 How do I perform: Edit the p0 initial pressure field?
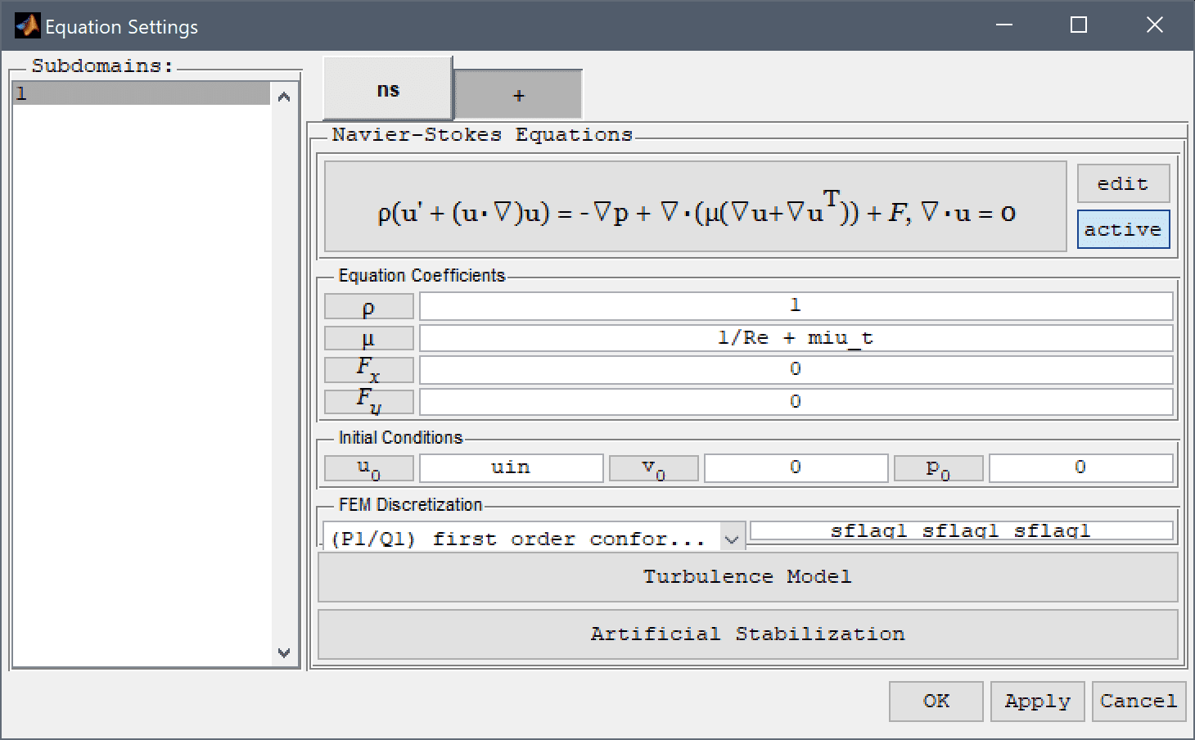(x=1080, y=467)
